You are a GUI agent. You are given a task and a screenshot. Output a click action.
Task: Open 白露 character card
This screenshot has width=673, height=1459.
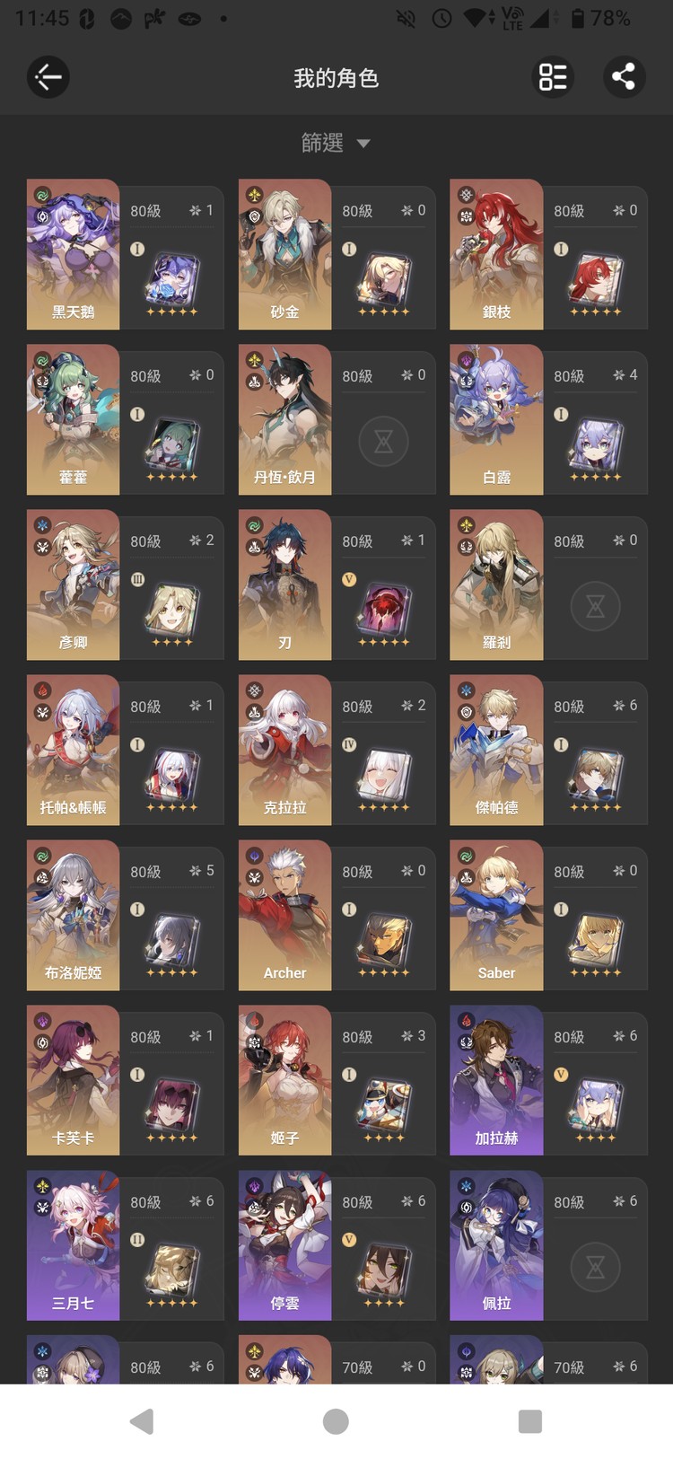tap(548, 419)
